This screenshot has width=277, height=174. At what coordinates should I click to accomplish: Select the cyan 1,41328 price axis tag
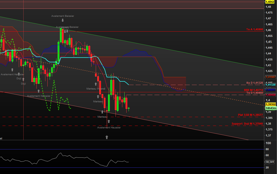(271, 85)
